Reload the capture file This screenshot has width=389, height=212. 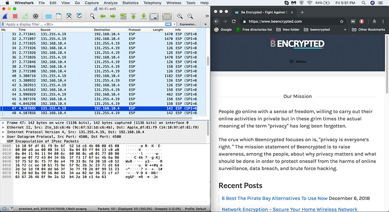coord(79,16)
